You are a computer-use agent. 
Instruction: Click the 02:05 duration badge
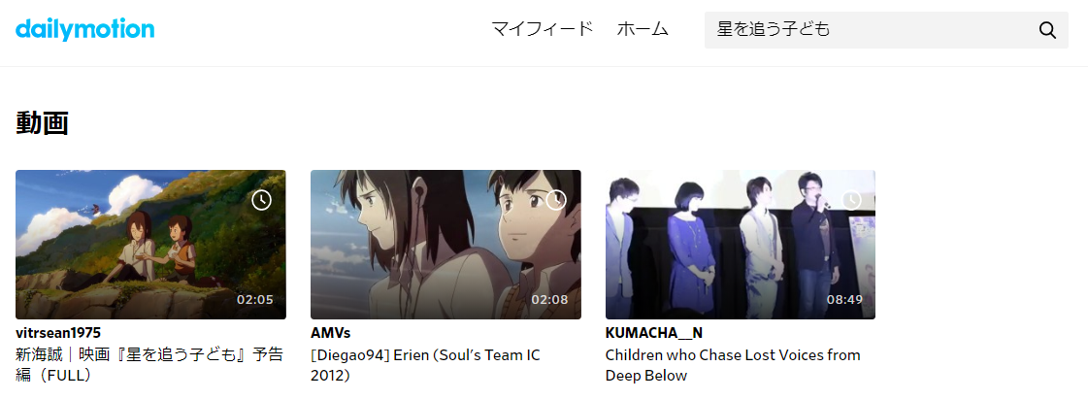(255, 300)
